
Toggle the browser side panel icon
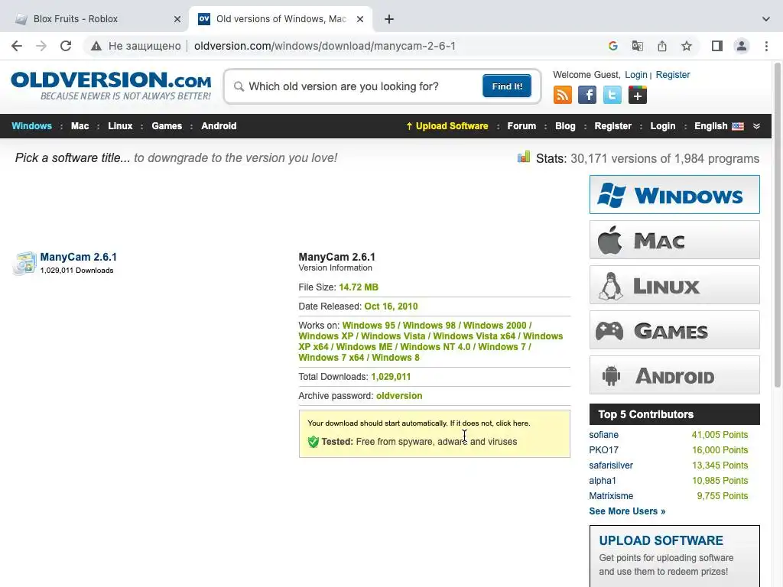coord(717,46)
